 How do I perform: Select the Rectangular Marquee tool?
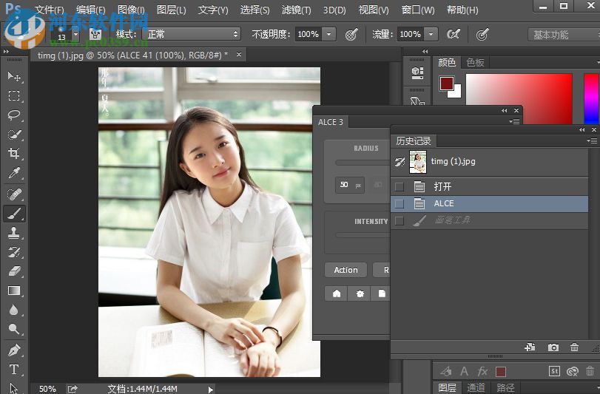click(14, 95)
